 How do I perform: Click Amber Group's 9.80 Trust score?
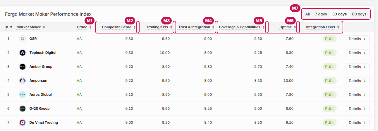pos(208,67)
